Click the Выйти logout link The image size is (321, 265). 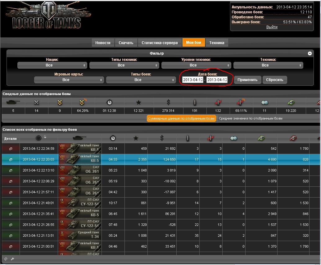tap(272, 27)
